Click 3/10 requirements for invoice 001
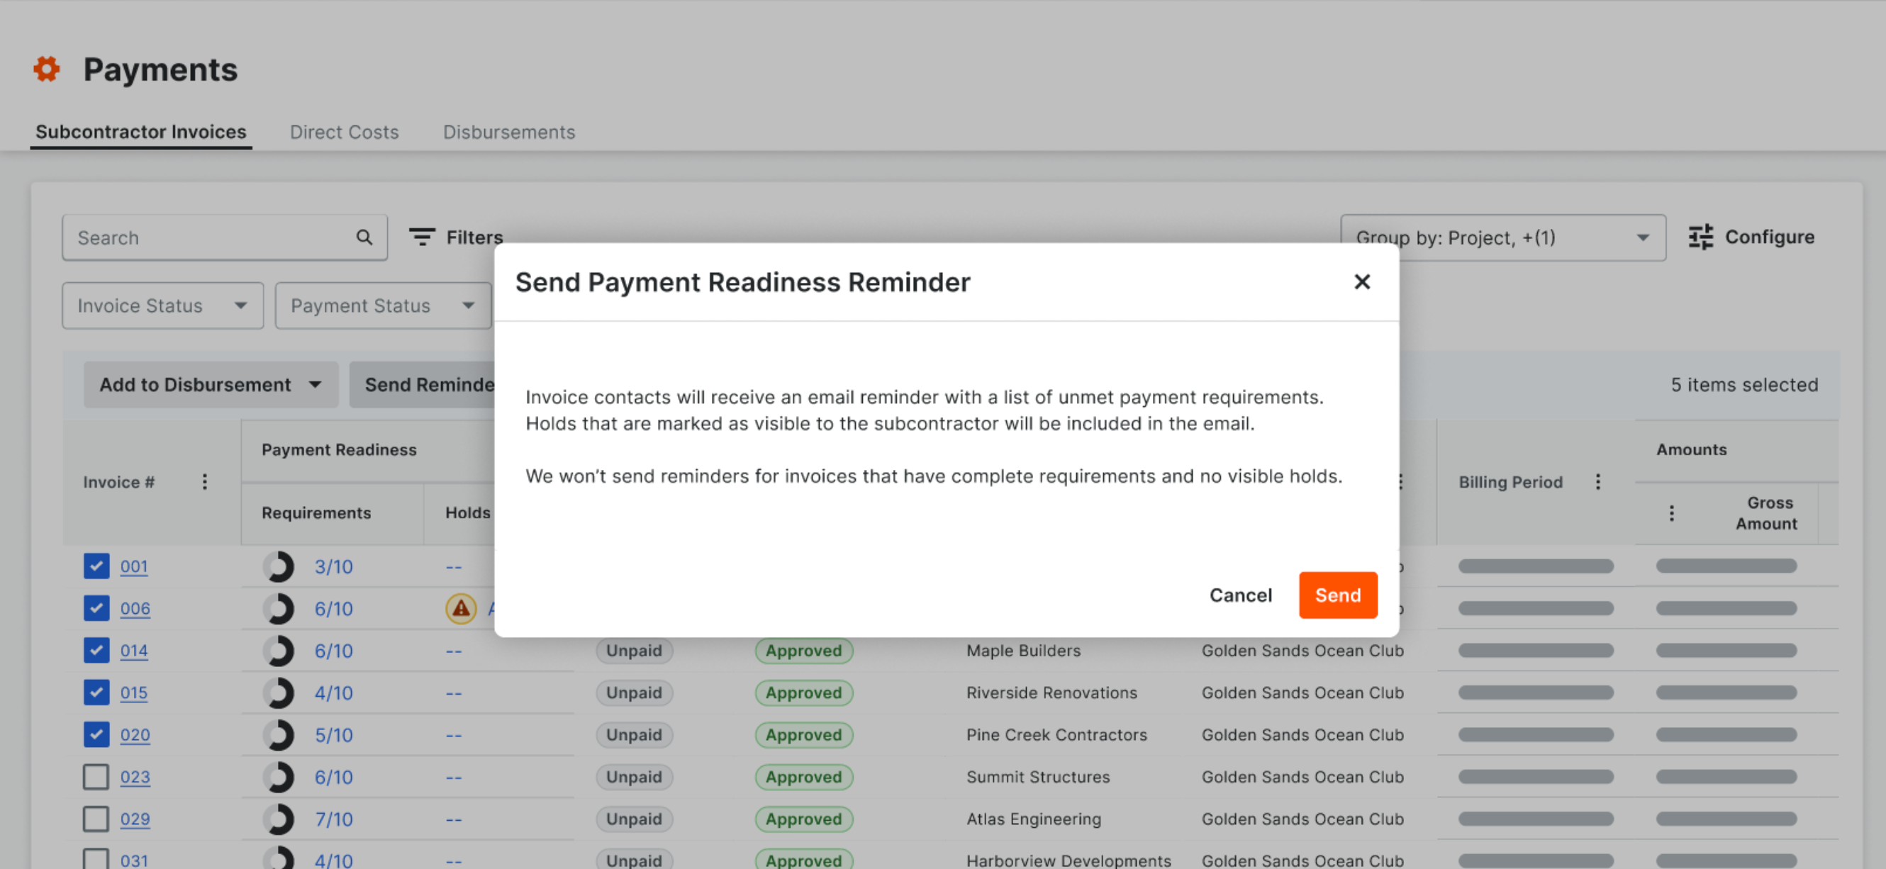1886x869 pixels. pyautogui.click(x=334, y=566)
